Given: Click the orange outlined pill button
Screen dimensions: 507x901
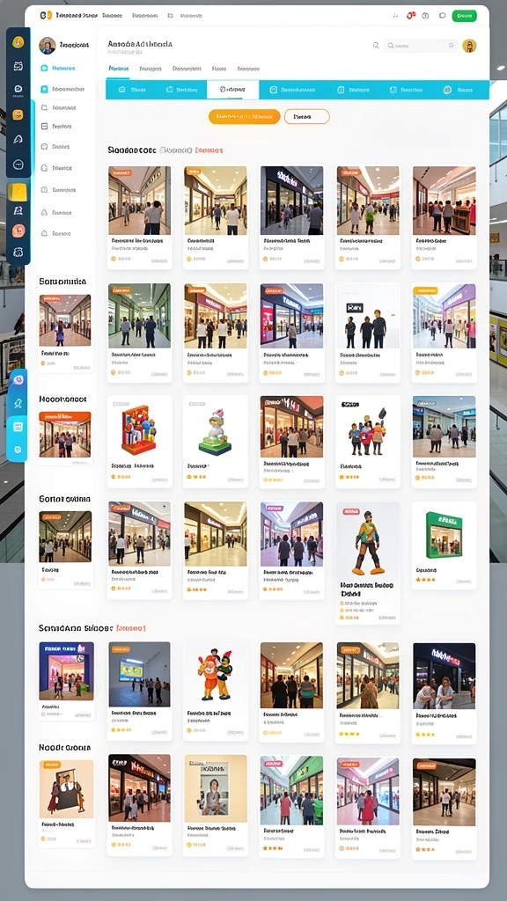Looking at the screenshot, I should click(x=307, y=117).
